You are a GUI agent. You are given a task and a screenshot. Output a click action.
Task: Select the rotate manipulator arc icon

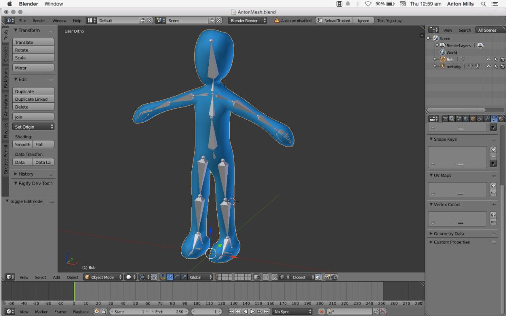tap(177, 277)
